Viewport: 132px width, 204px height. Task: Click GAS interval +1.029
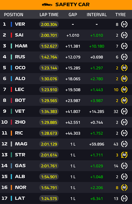click(97, 166)
